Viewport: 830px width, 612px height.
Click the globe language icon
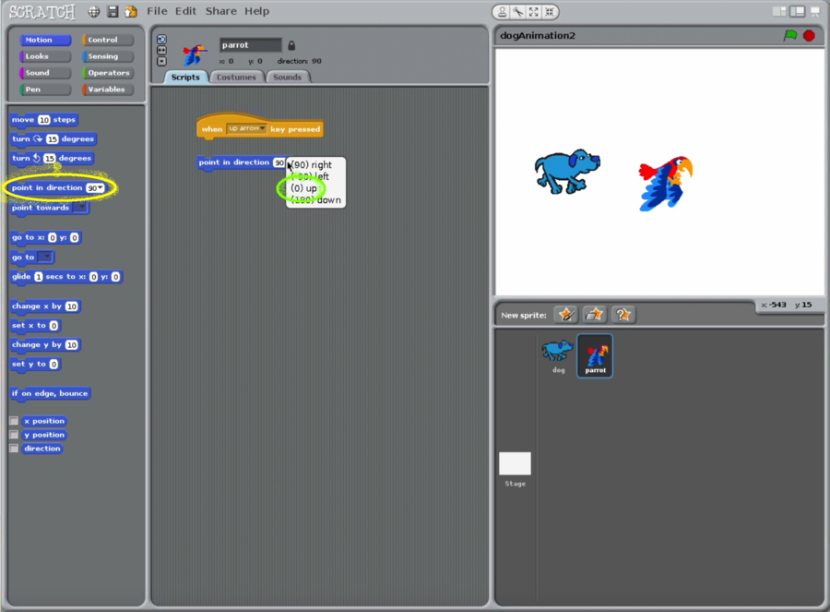tap(94, 11)
